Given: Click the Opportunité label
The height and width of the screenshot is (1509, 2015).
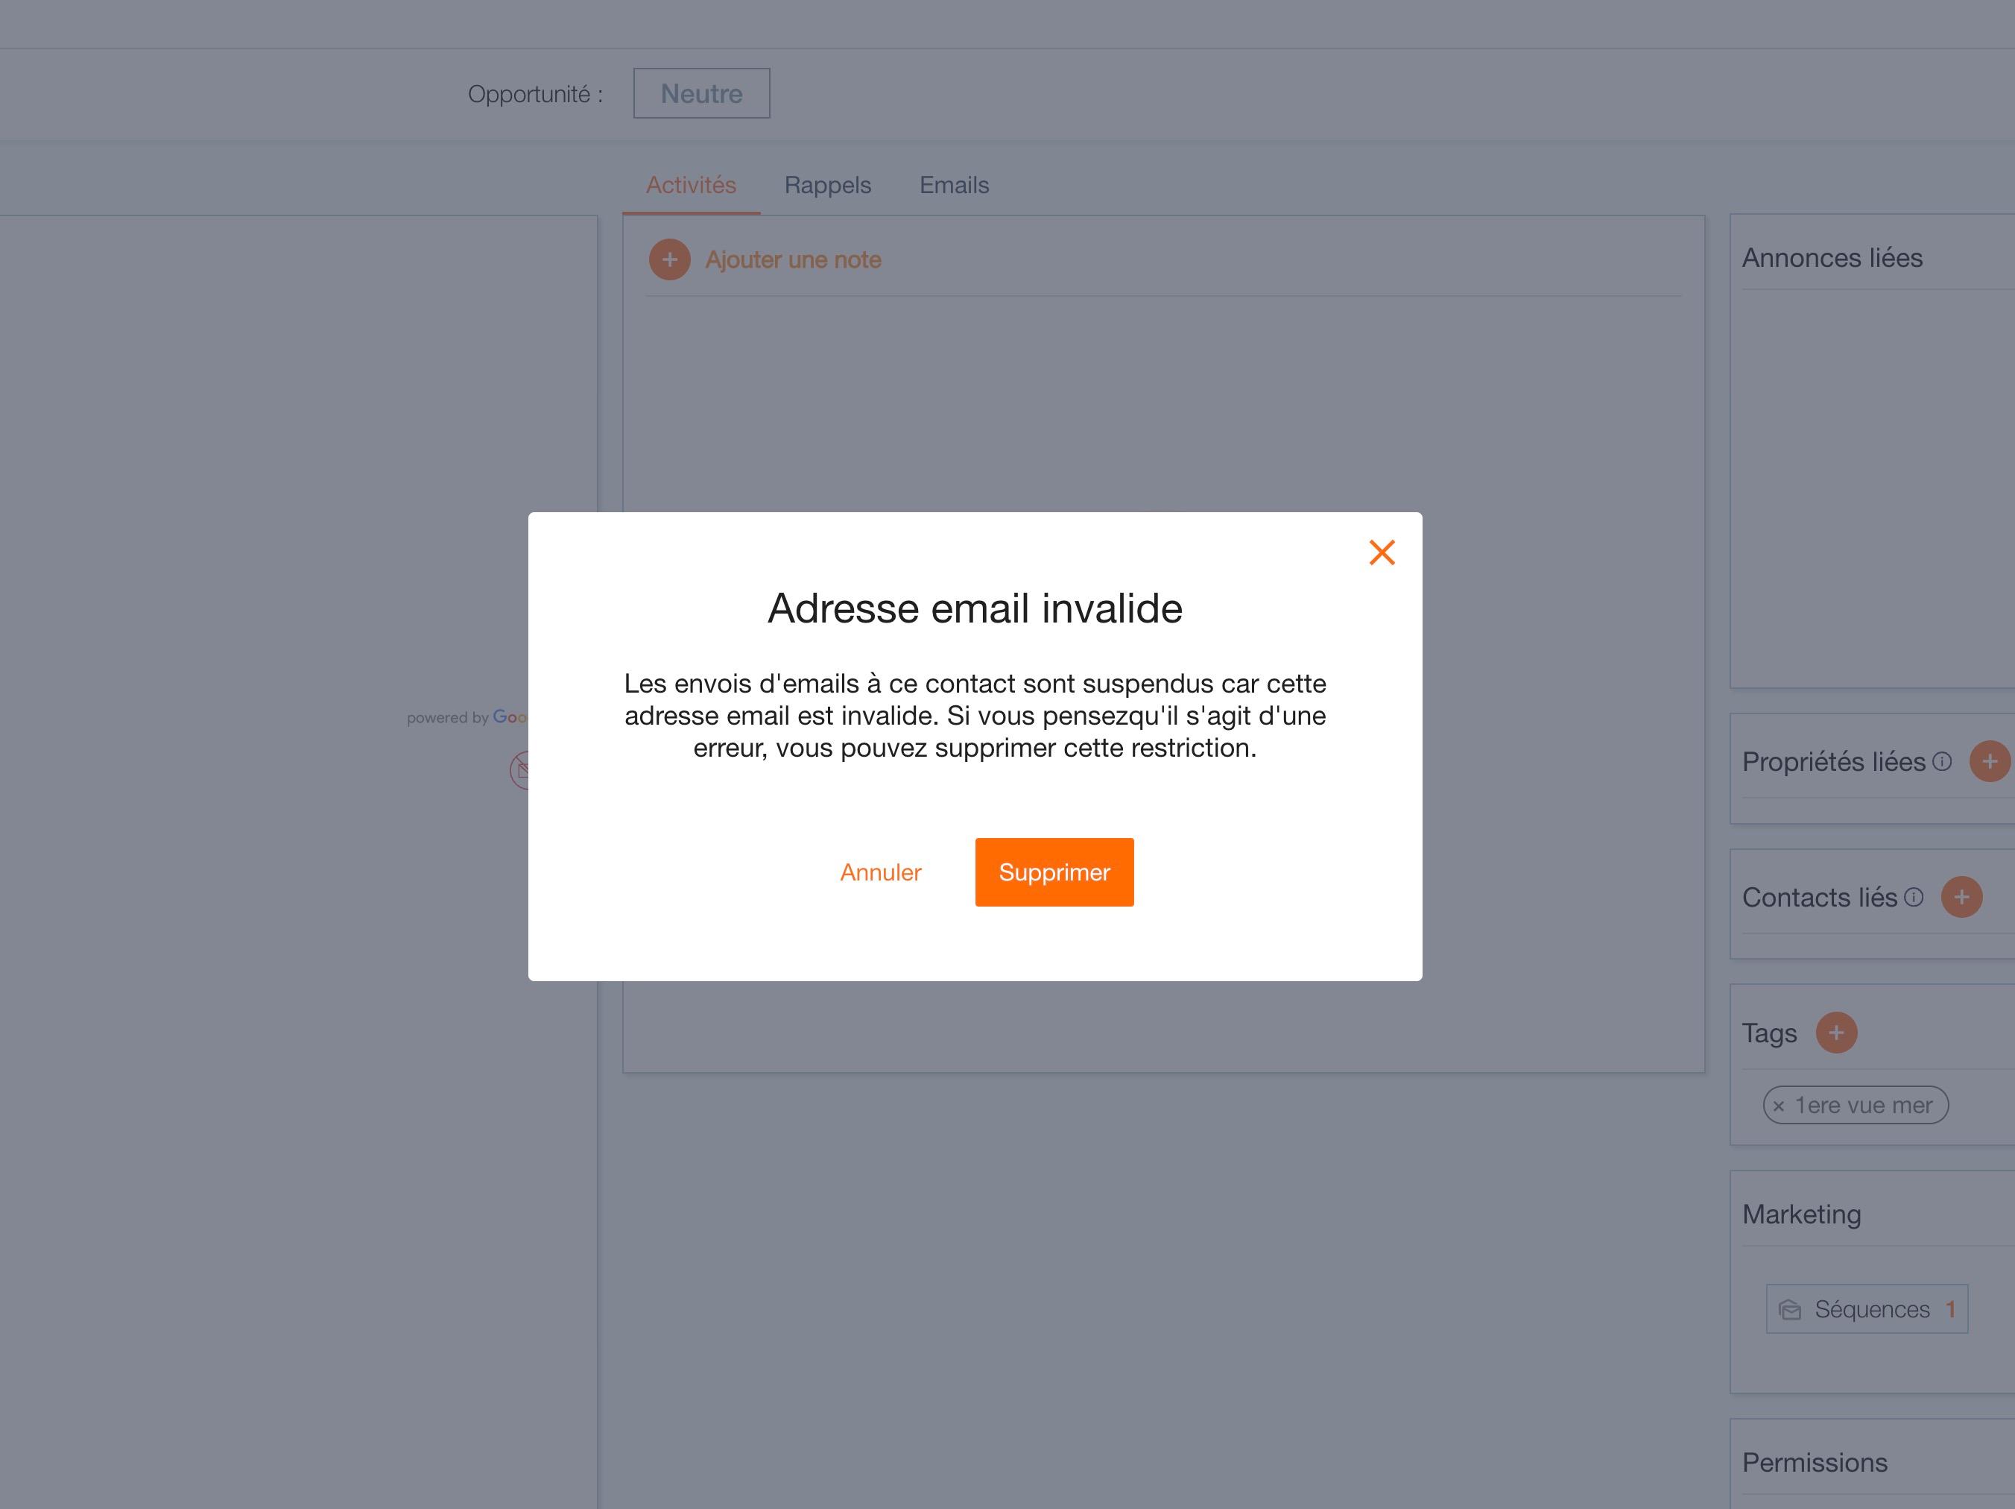Looking at the screenshot, I should [536, 94].
